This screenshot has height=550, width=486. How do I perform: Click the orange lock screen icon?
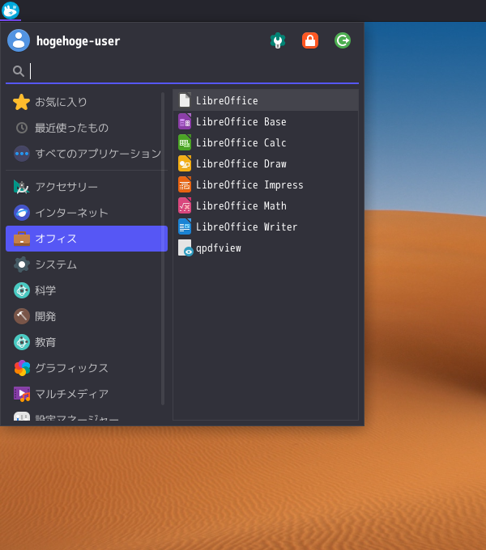[x=310, y=40]
